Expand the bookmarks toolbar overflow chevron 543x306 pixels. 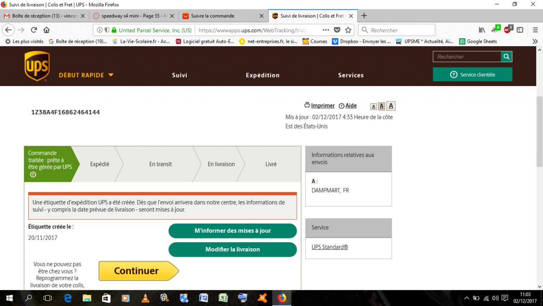(x=535, y=42)
